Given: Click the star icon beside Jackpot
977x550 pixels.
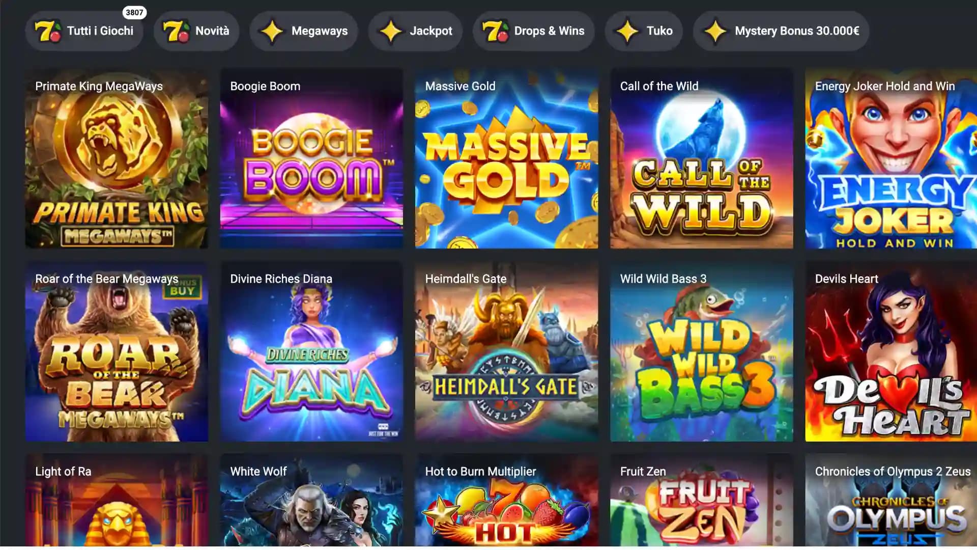Looking at the screenshot, I should [391, 31].
